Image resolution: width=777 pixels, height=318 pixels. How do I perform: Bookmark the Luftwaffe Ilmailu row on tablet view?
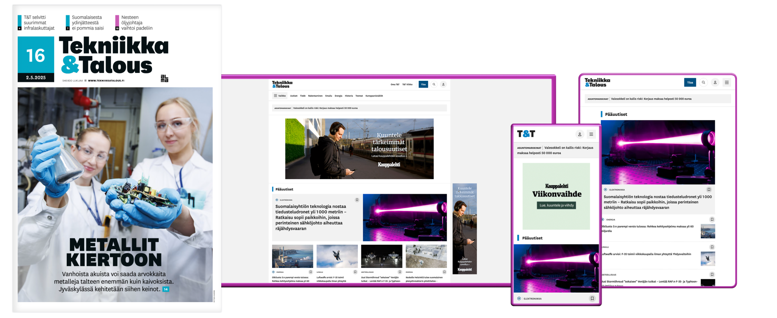[712, 247]
